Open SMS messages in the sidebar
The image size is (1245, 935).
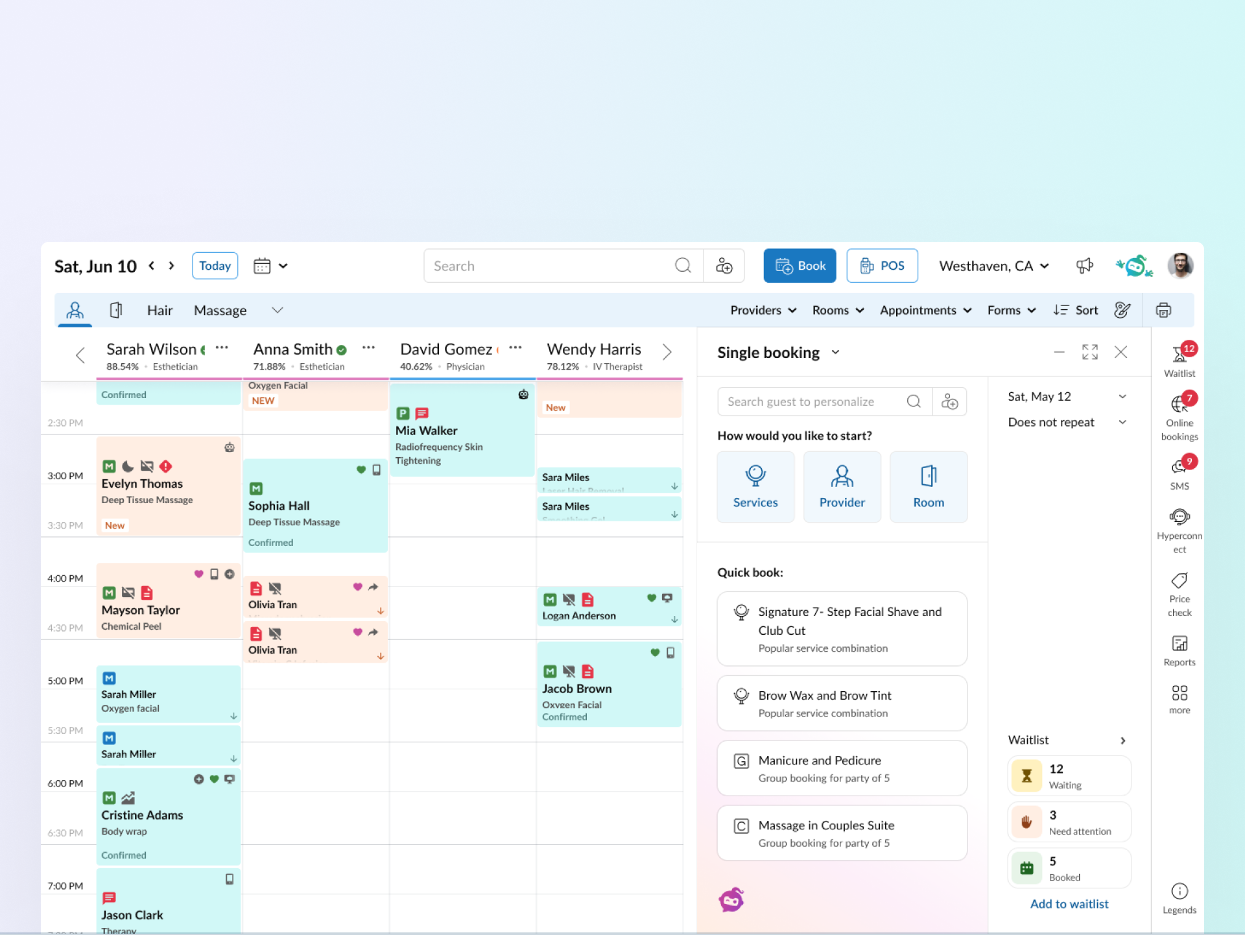click(x=1179, y=473)
